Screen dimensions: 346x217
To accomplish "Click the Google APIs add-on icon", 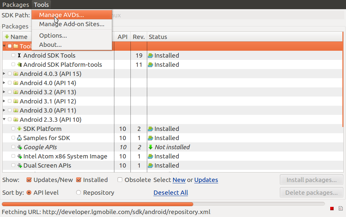I will tap(20, 147).
